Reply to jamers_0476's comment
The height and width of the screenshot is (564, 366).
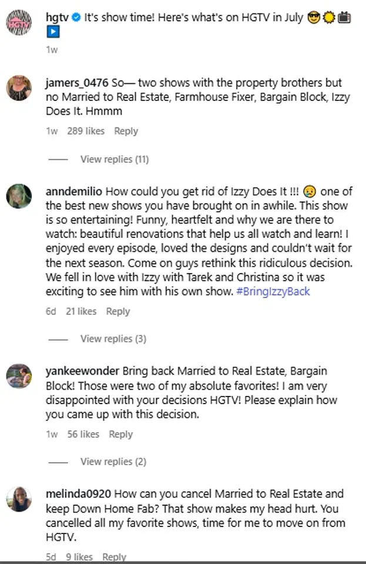point(126,130)
